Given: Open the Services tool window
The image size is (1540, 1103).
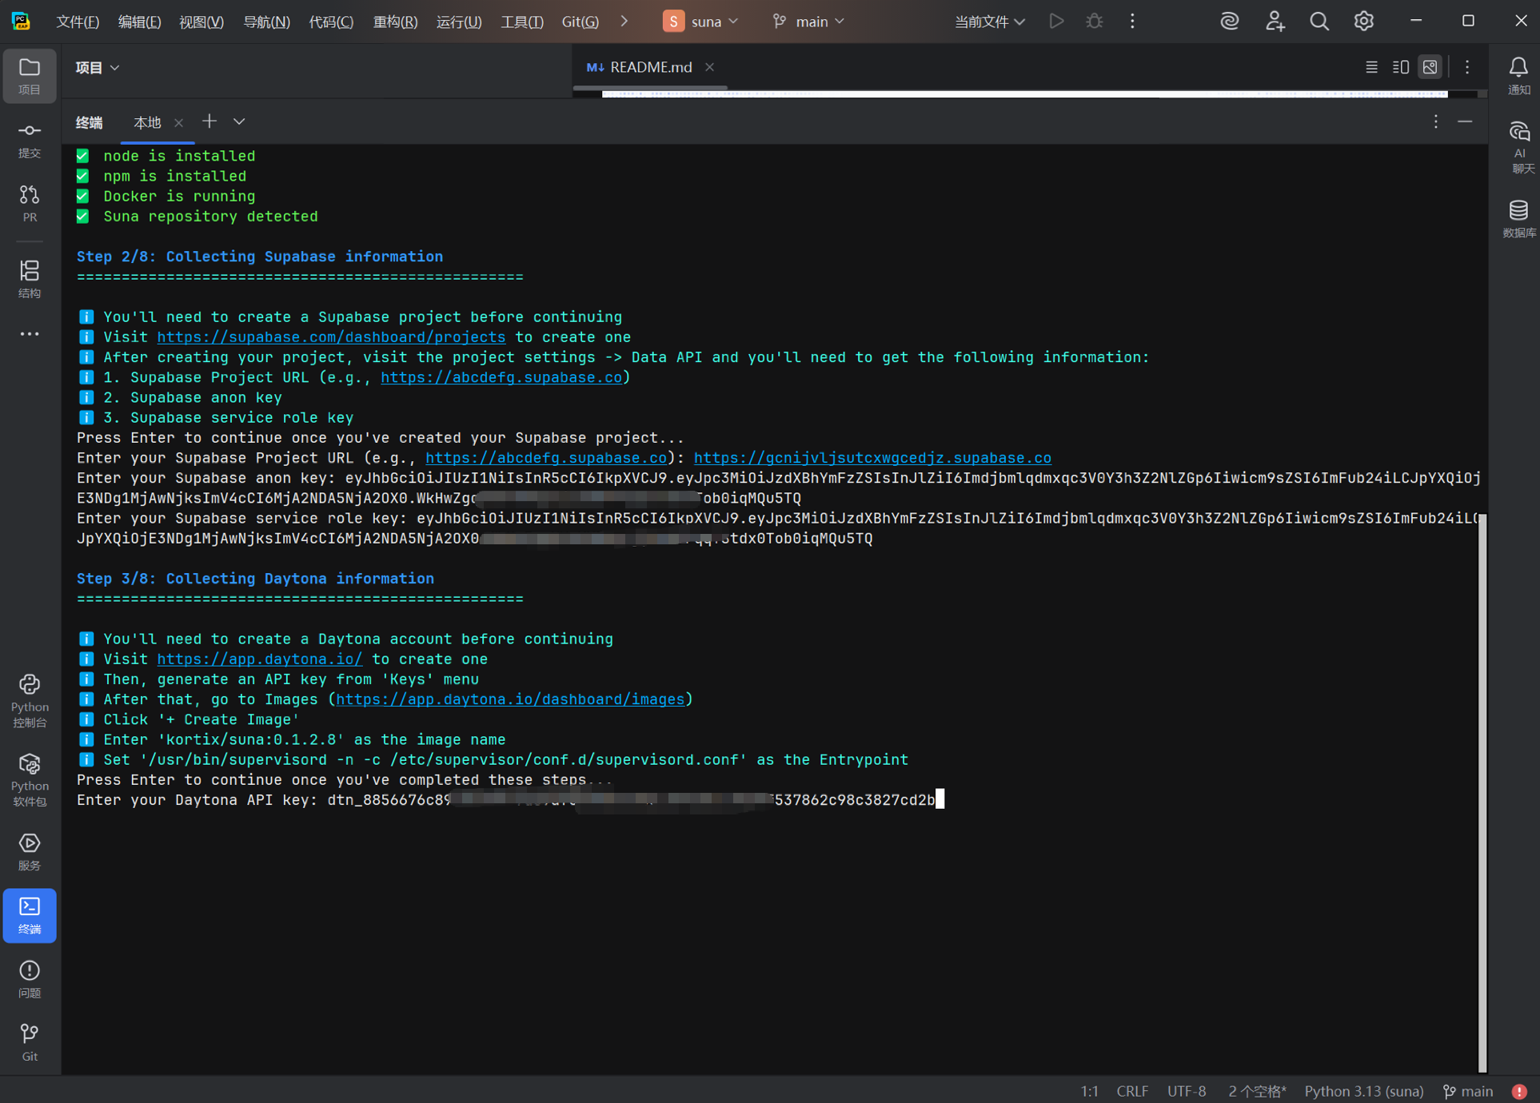Looking at the screenshot, I should coord(30,850).
